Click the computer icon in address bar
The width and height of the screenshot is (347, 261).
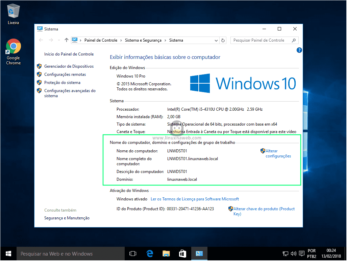(x=75, y=40)
